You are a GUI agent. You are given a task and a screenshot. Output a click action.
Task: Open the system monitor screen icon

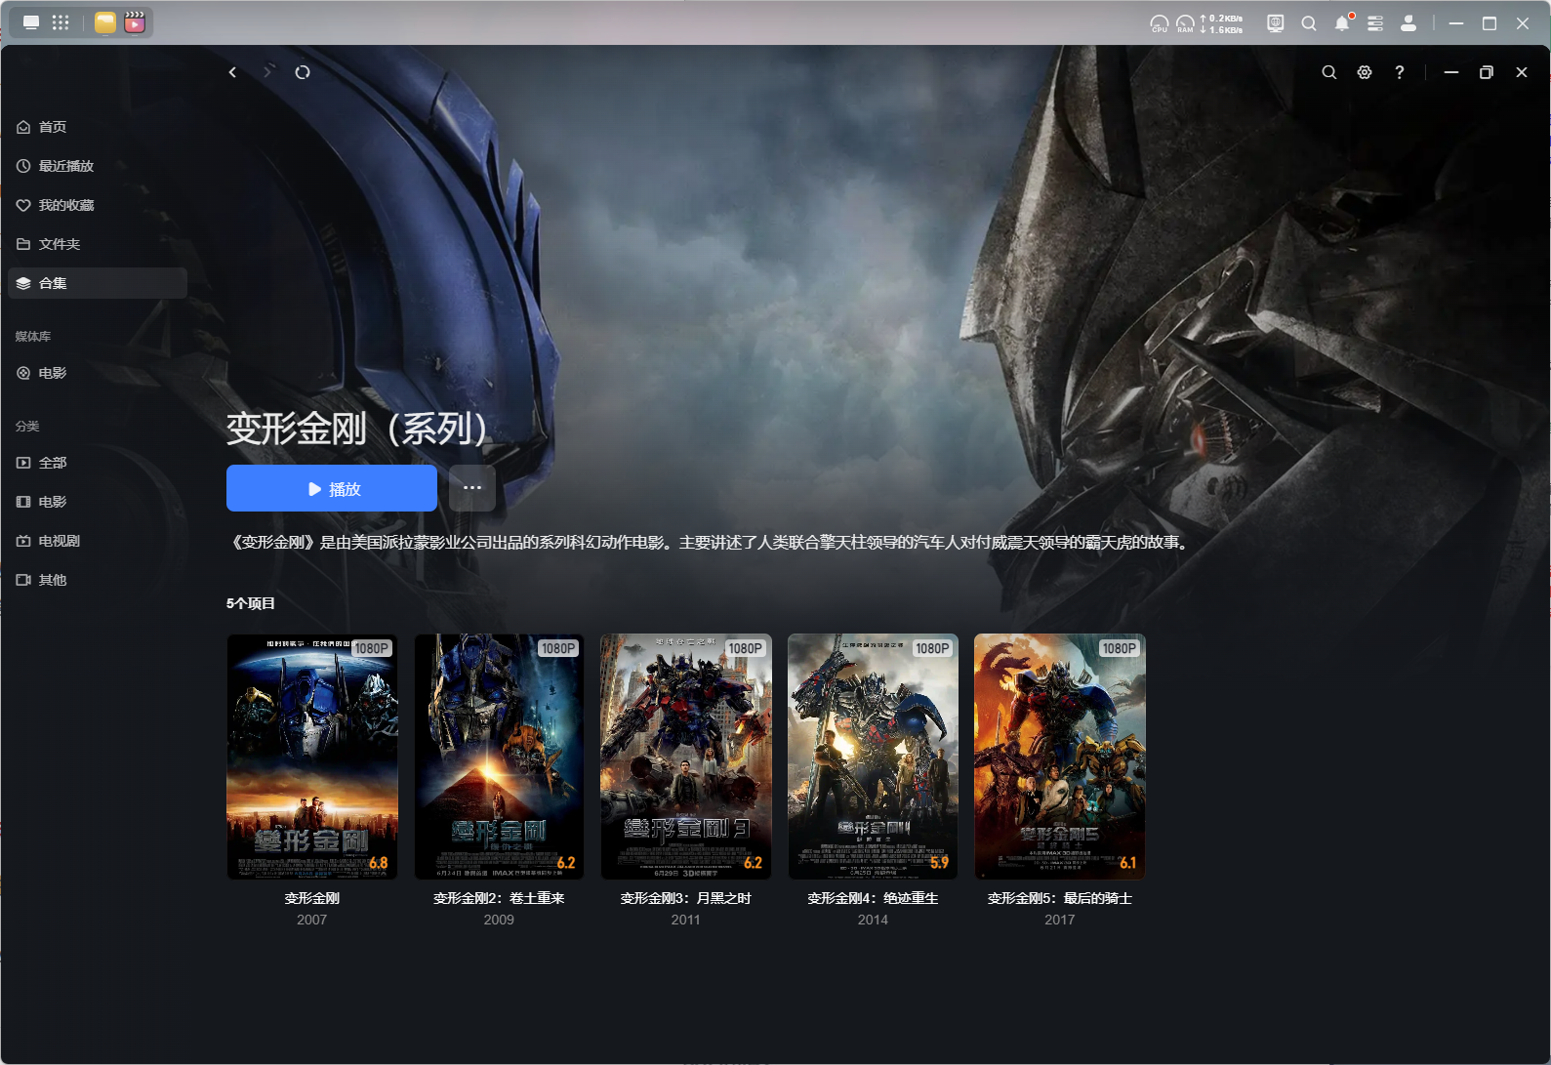[1275, 23]
